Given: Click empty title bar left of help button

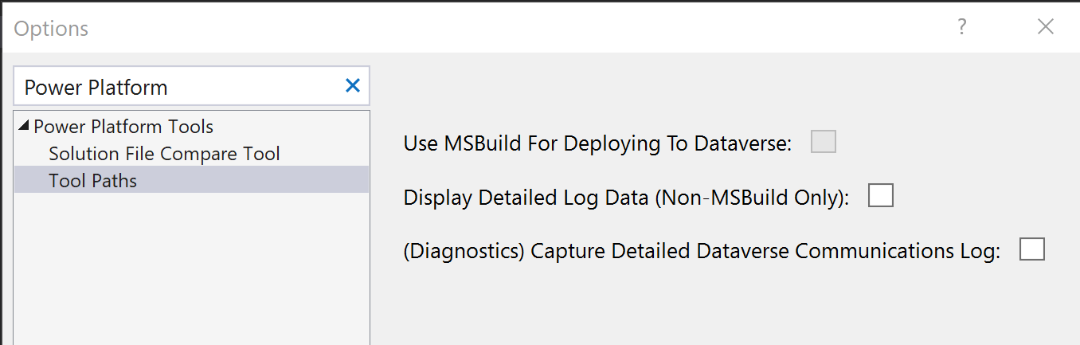Looking at the screenshot, I should pyautogui.click(x=558, y=27).
